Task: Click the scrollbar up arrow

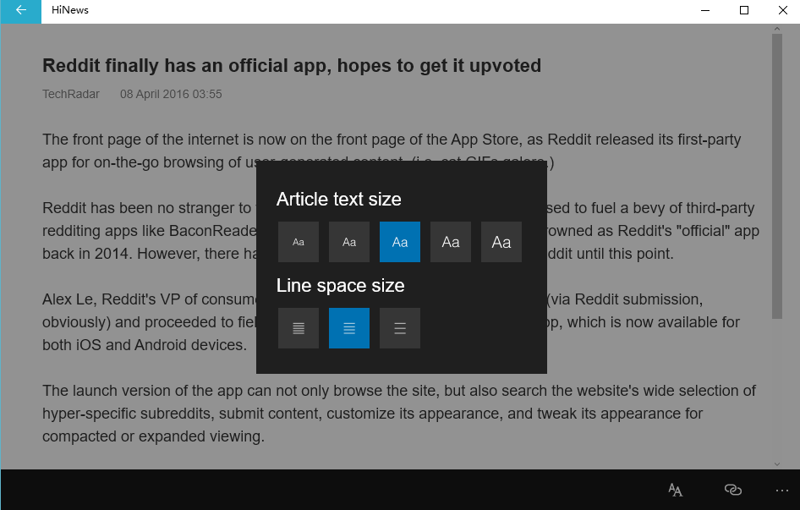Action: click(777, 29)
